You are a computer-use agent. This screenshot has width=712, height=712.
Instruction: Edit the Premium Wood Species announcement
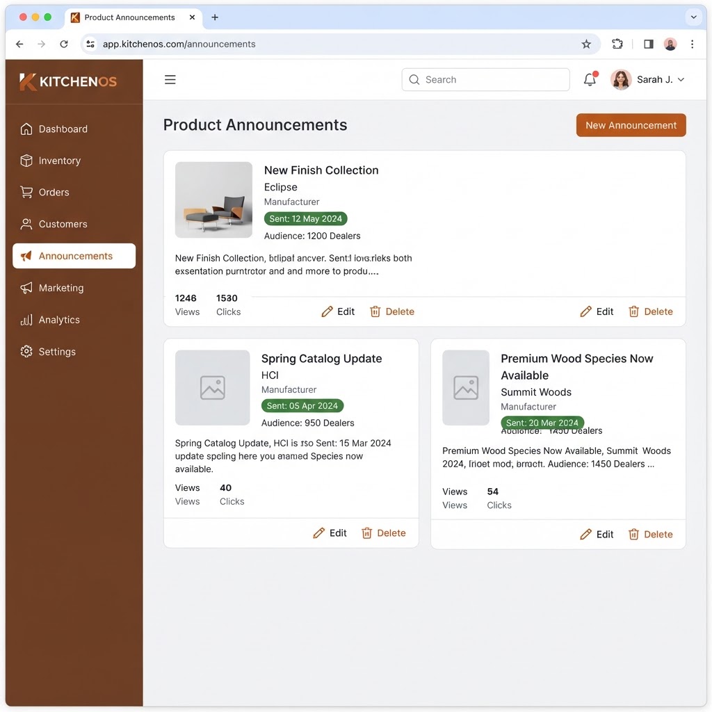(x=597, y=535)
